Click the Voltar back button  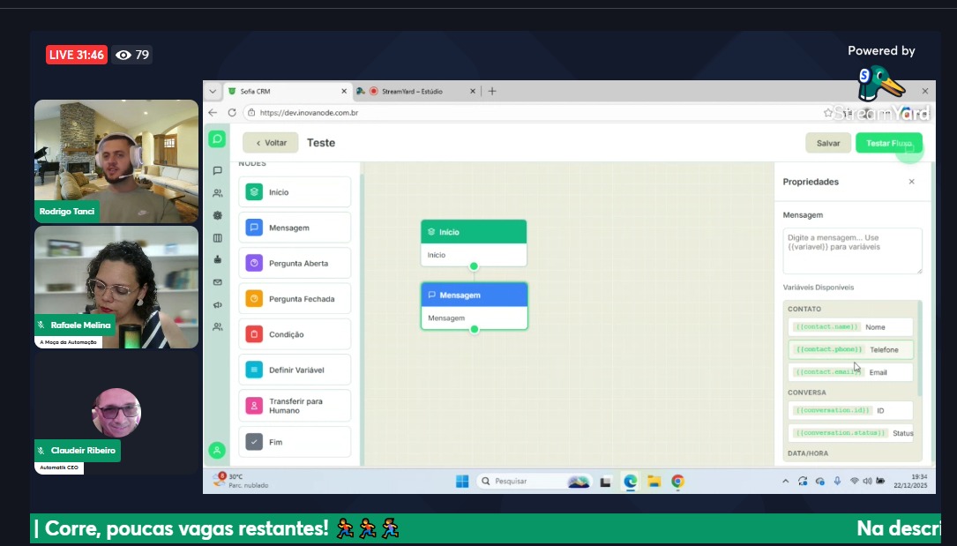point(271,143)
